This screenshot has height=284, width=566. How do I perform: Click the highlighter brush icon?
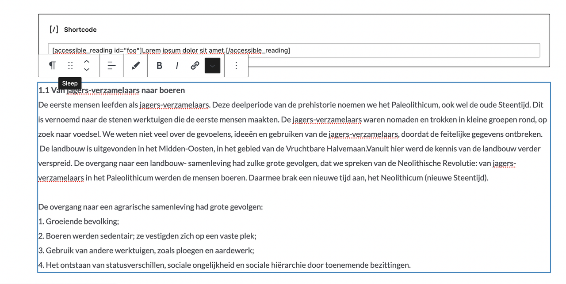click(136, 66)
